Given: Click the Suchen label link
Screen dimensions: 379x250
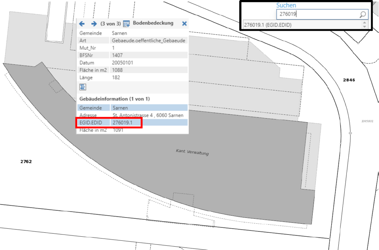Looking at the screenshot, I should [286, 6].
